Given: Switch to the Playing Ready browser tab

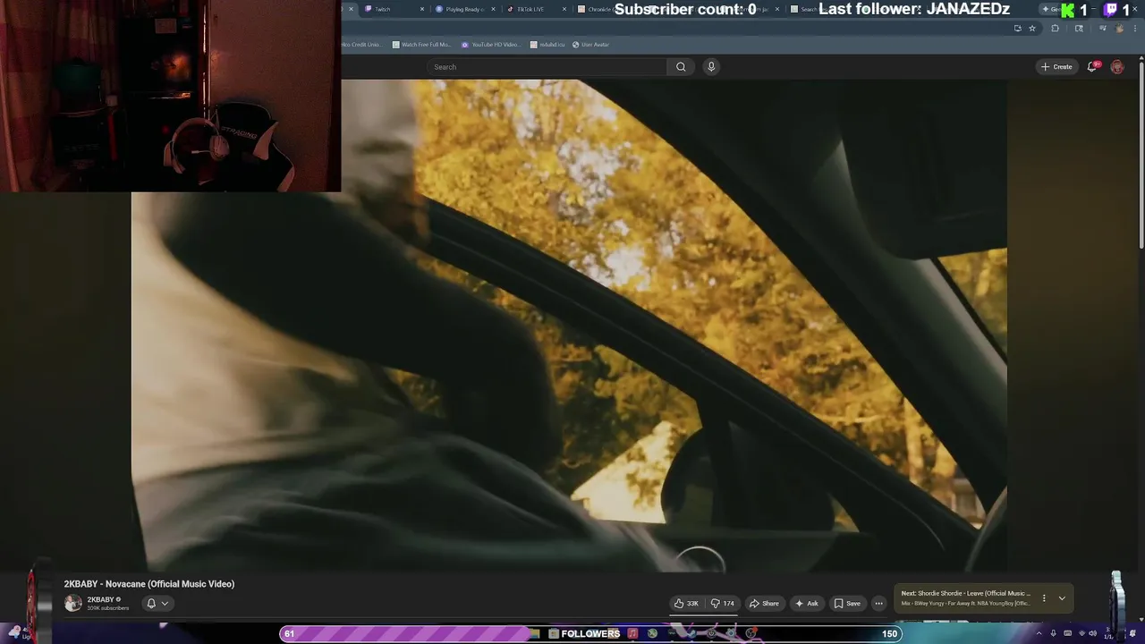Looking at the screenshot, I should [x=464, y=9].
